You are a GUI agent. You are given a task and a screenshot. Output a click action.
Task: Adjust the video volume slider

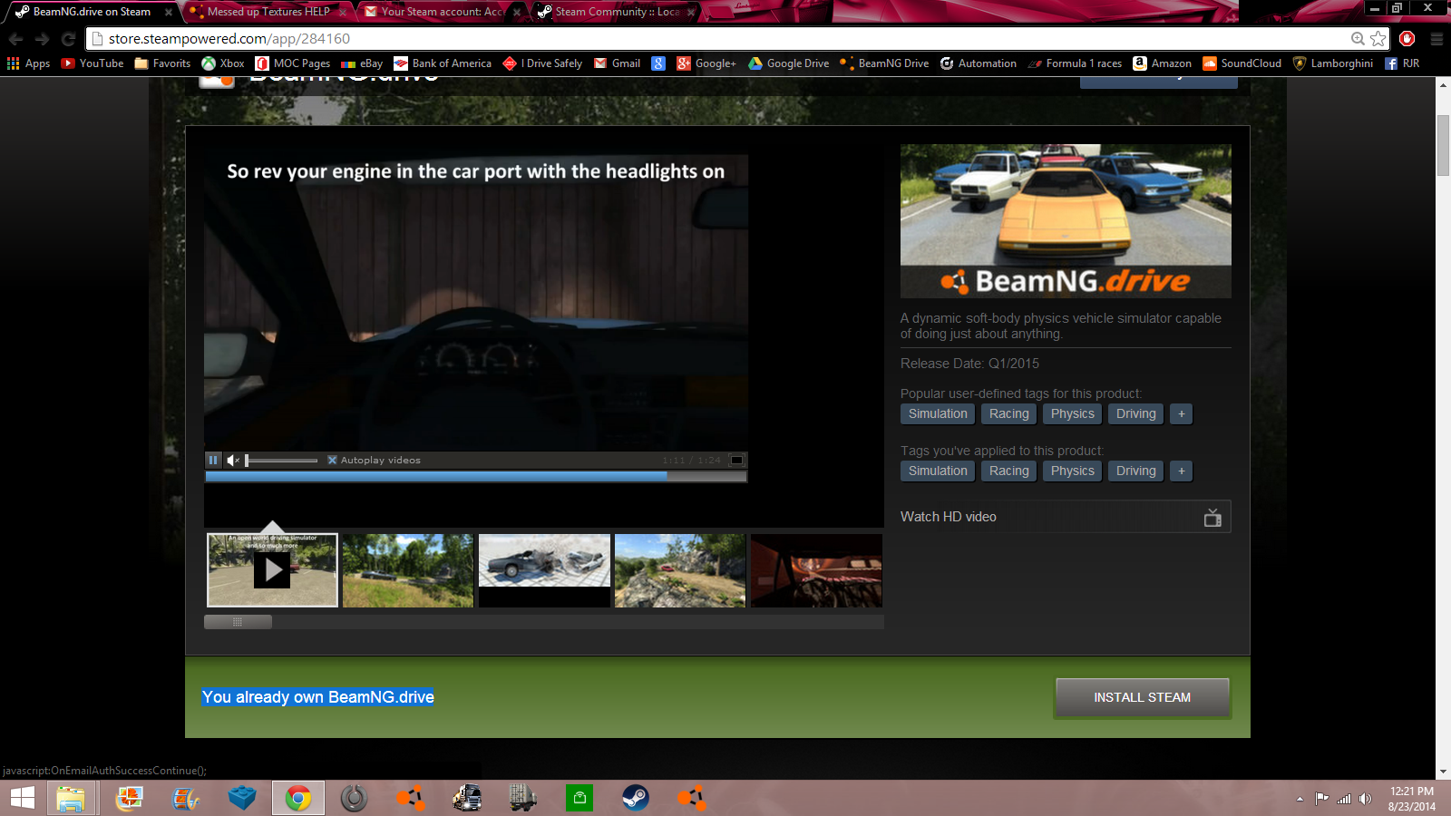click(x=281, y=460)
